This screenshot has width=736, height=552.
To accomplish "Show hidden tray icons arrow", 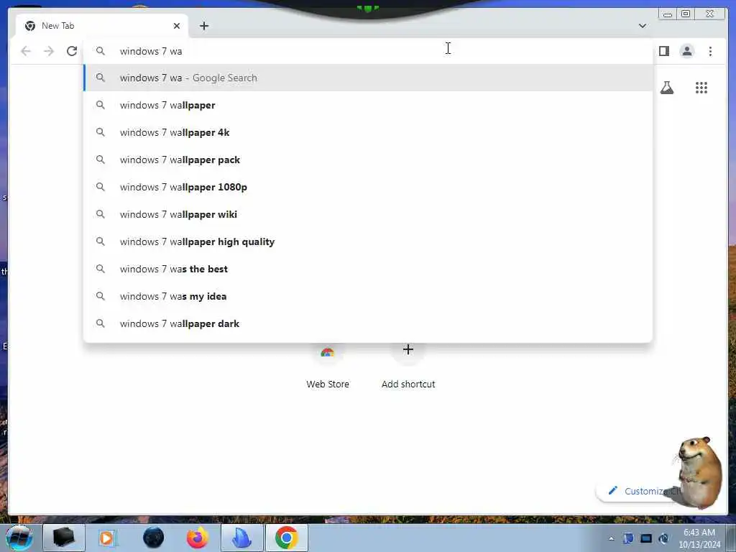I will 611,538.
